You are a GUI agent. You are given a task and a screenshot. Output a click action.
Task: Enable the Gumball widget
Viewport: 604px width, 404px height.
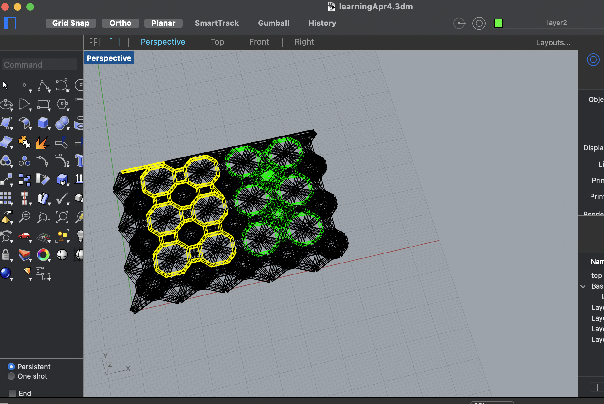(x=273, y=23)
